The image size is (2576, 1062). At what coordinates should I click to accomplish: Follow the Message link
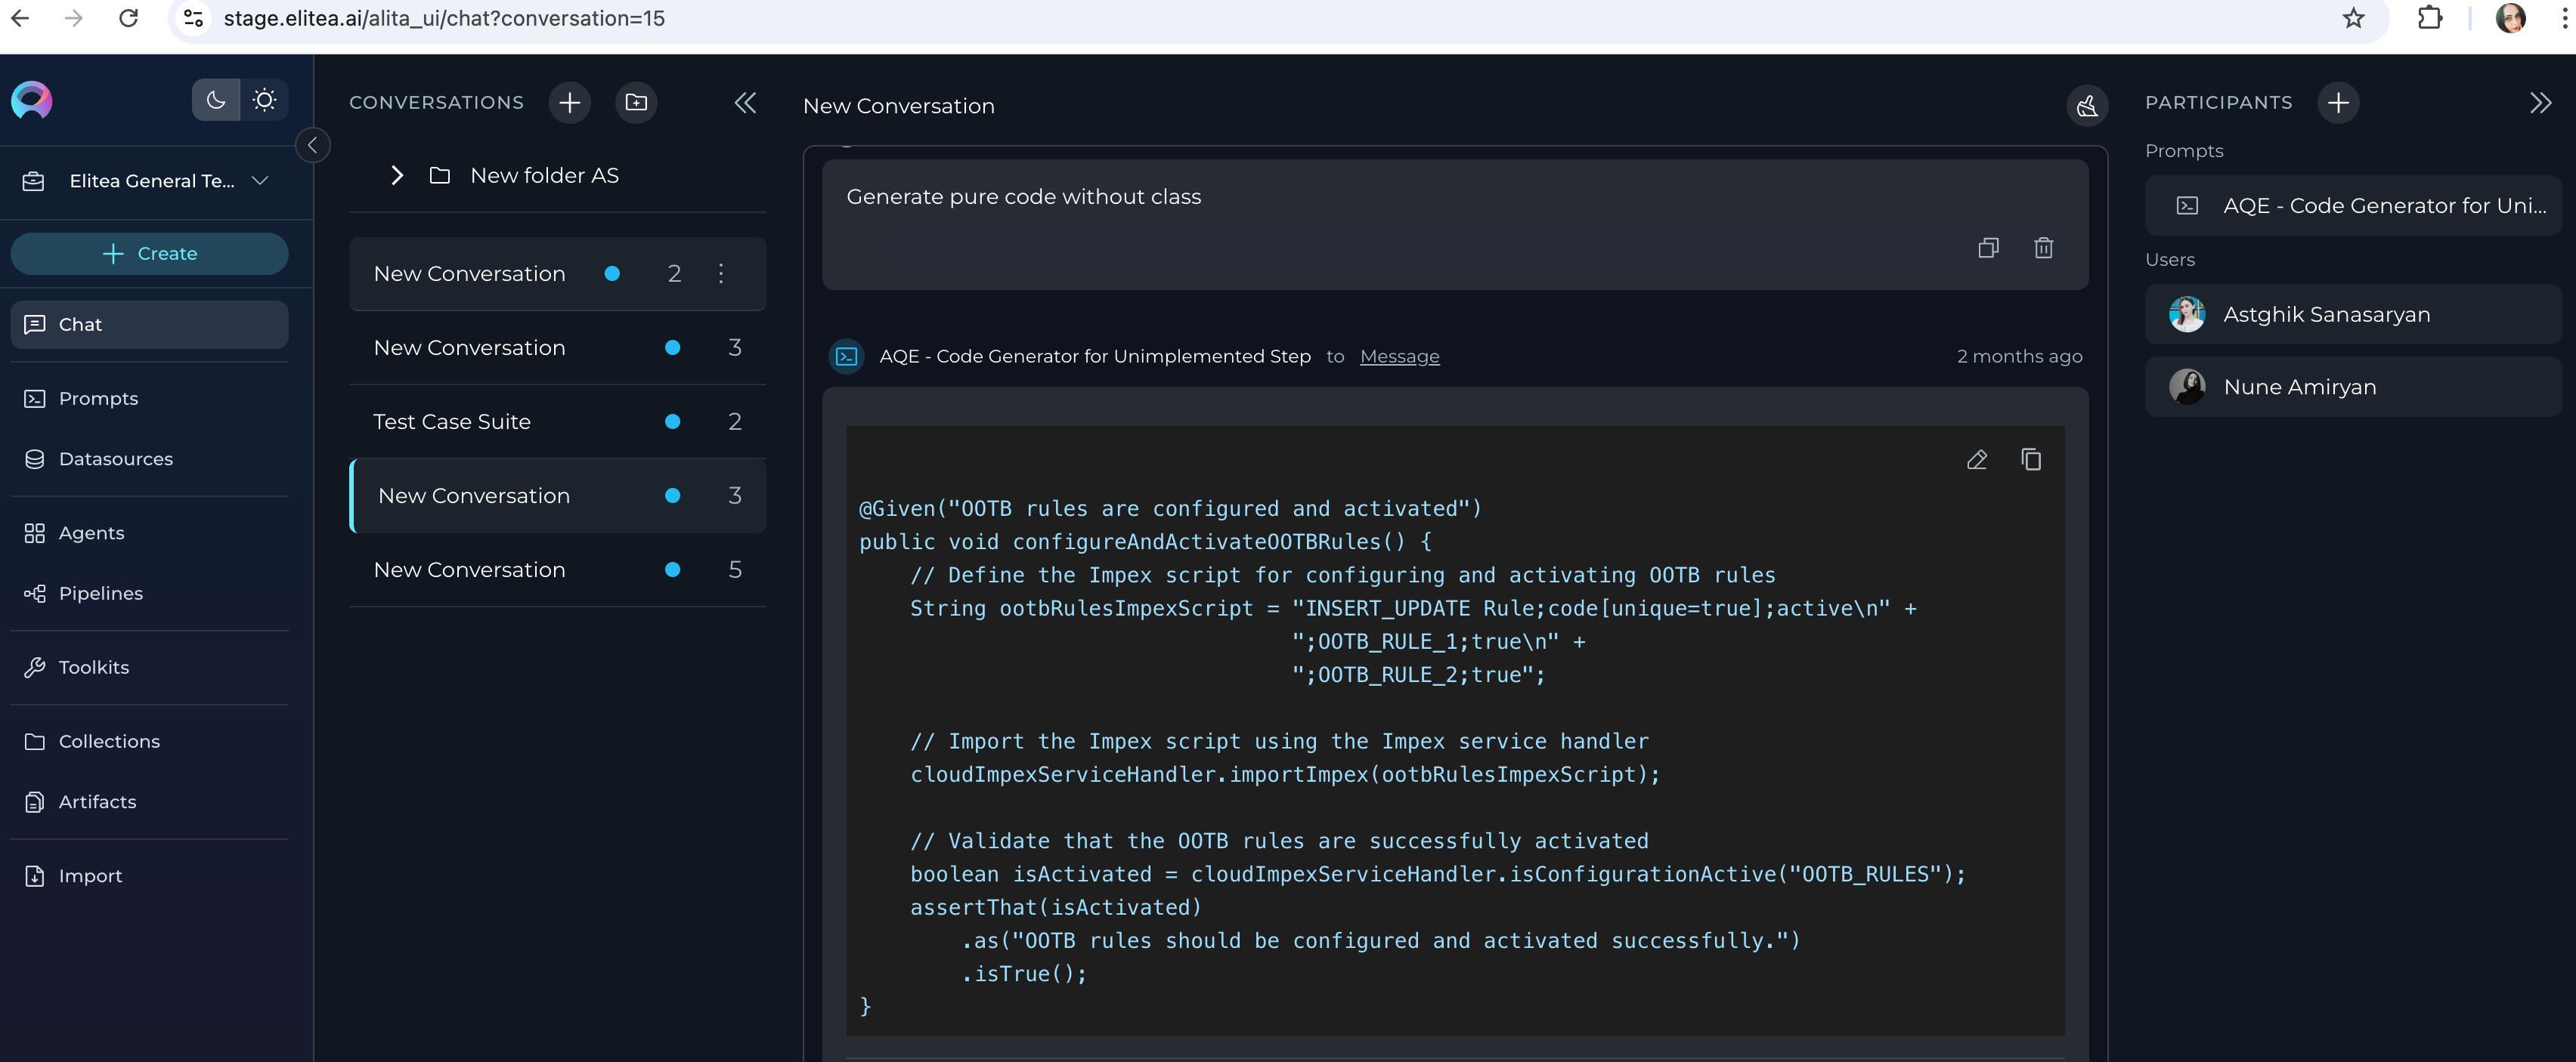coord(1399,357)
